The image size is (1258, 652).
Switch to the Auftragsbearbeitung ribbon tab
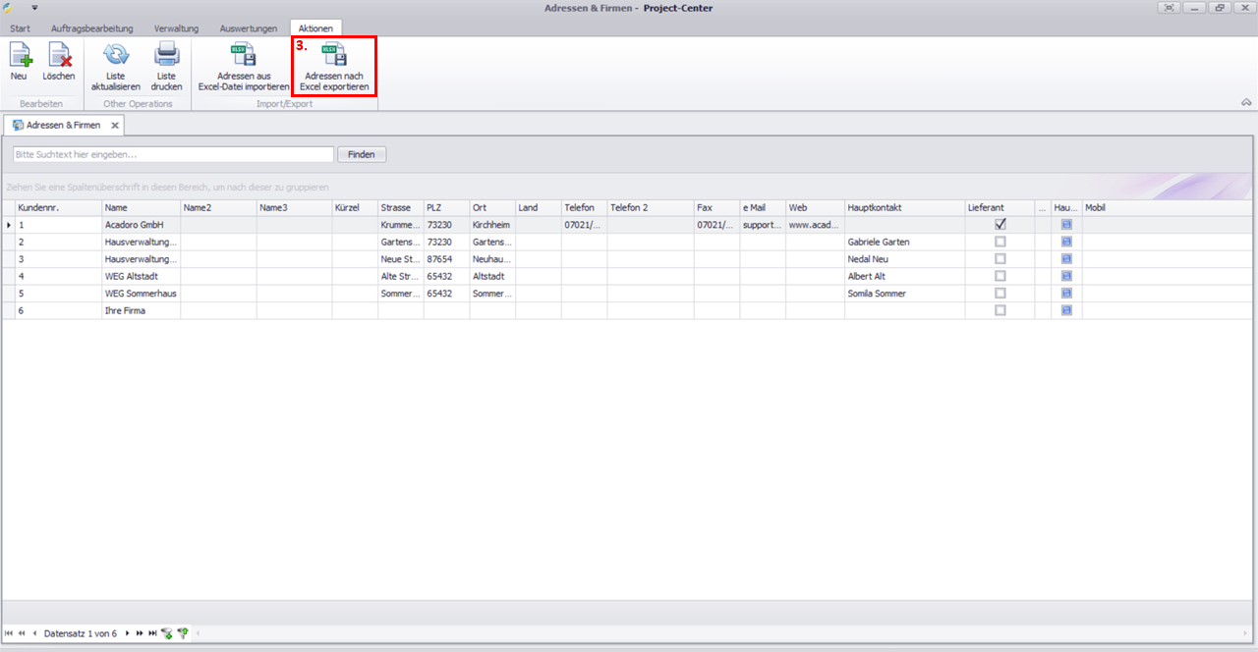pyautogui.click(x=91, y=28)
